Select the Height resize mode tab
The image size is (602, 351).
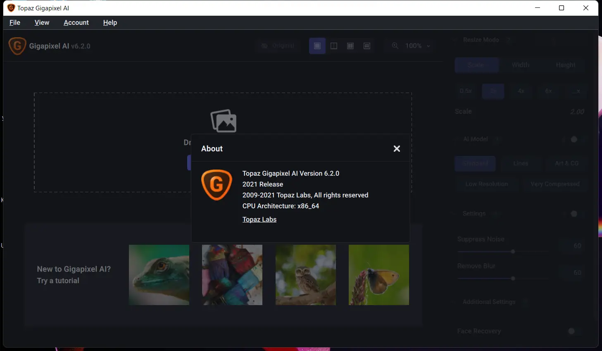(565, 65)
